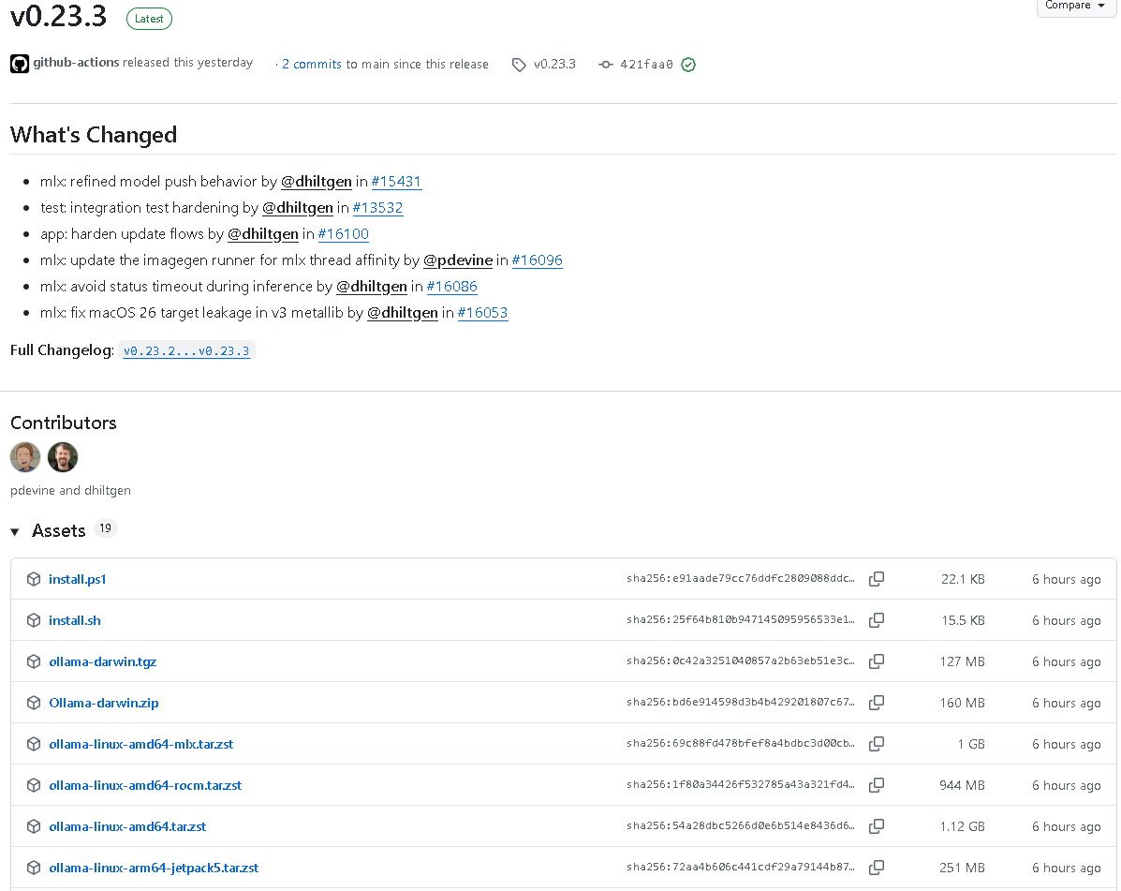
Task: Click the What's Changed heading
Action: coord(94,134)
